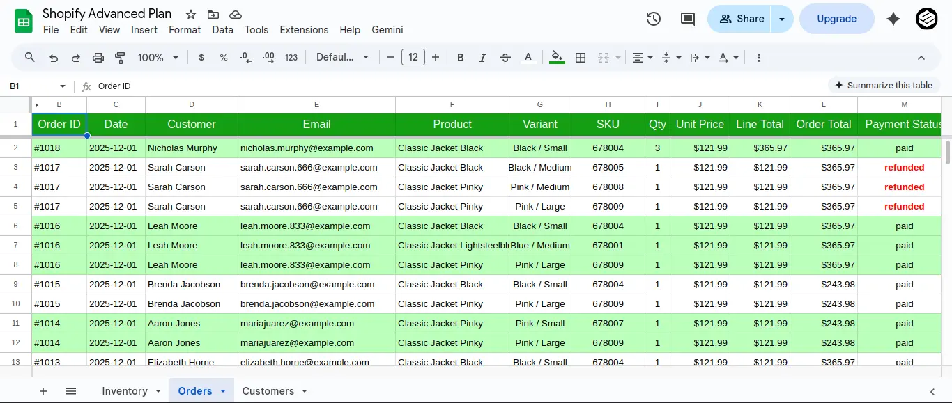Image resolution: width=952 pixels, height=403 pixels.
Task: Open the Format menu
Action: [x=184, y=30]
